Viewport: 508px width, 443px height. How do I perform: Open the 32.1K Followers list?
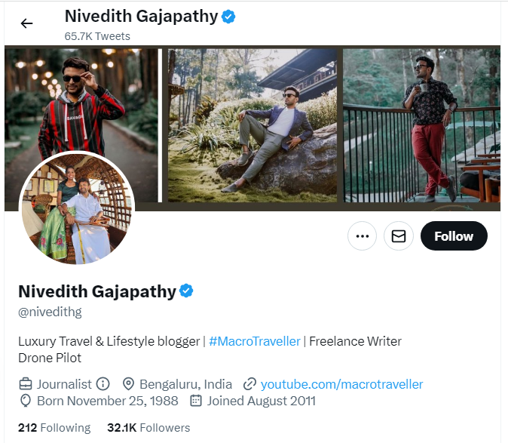click(148, 427)
